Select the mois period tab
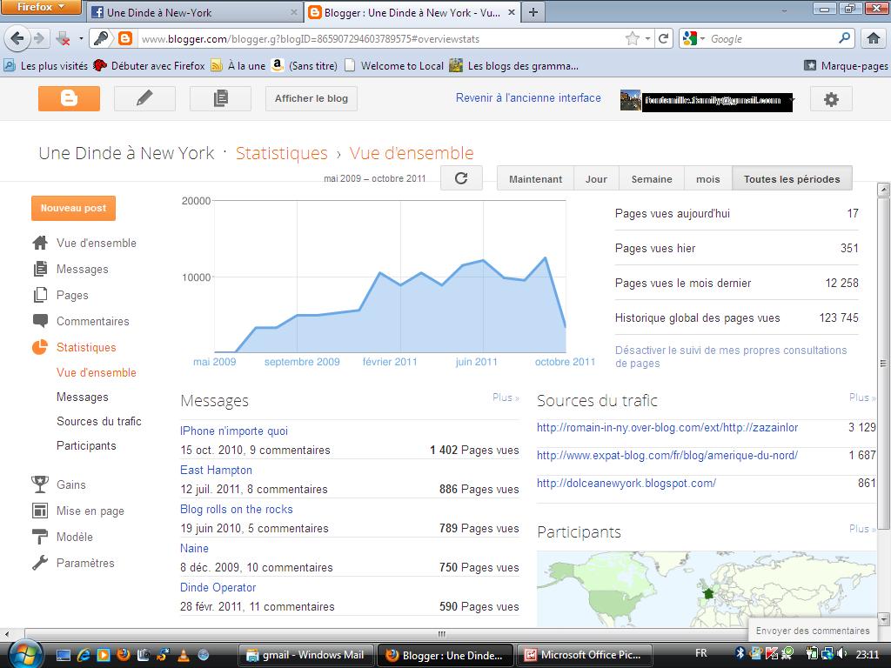Image resolution: width=891 pixels, height=668 pixels. pyautogui.click(x=708, y=179)
